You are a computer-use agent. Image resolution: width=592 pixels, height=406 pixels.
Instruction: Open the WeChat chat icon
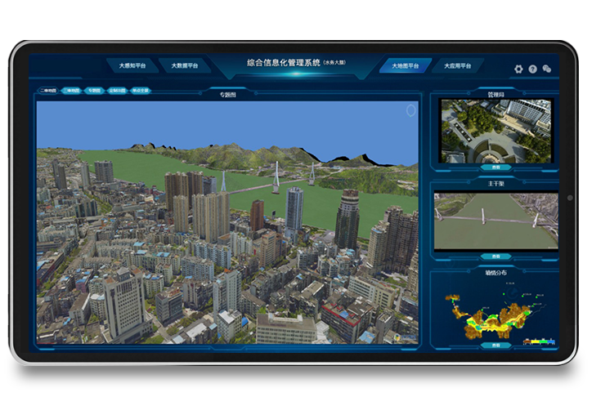coord(547,69)
